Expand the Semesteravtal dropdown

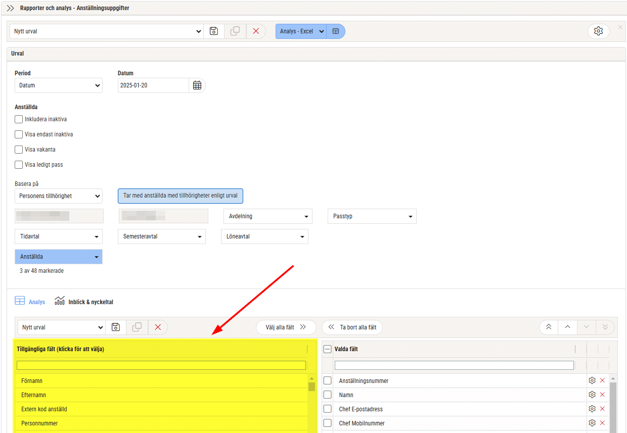click(161, 236)
